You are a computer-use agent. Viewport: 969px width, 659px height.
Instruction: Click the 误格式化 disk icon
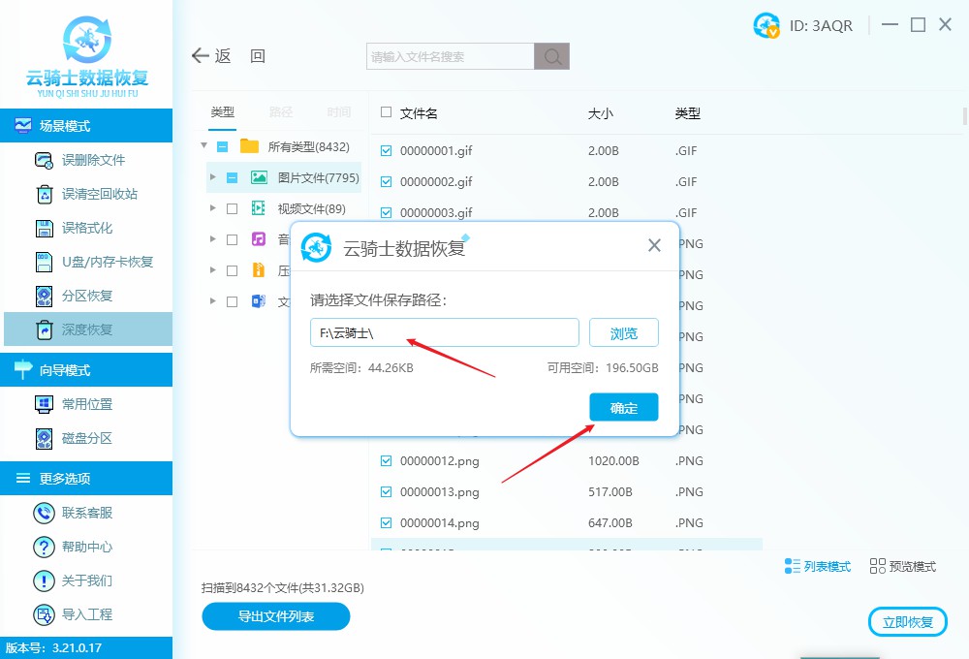[45, 228]
